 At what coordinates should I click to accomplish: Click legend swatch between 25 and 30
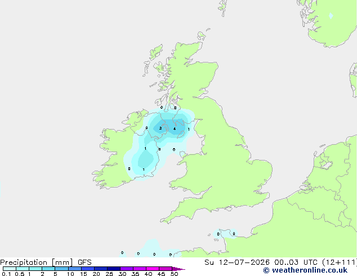click(114, 269)
